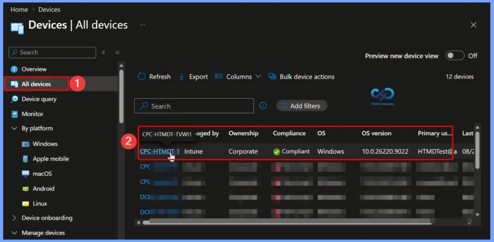Screen dimensions: 494x242
Task: Open the CPC-HTMDT device link
Action: coord(159,151)
